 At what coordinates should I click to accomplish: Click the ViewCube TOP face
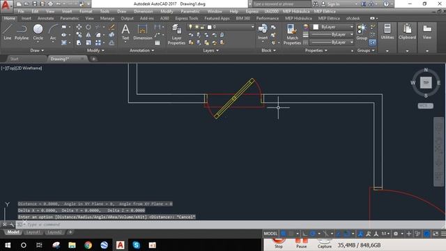426,82
